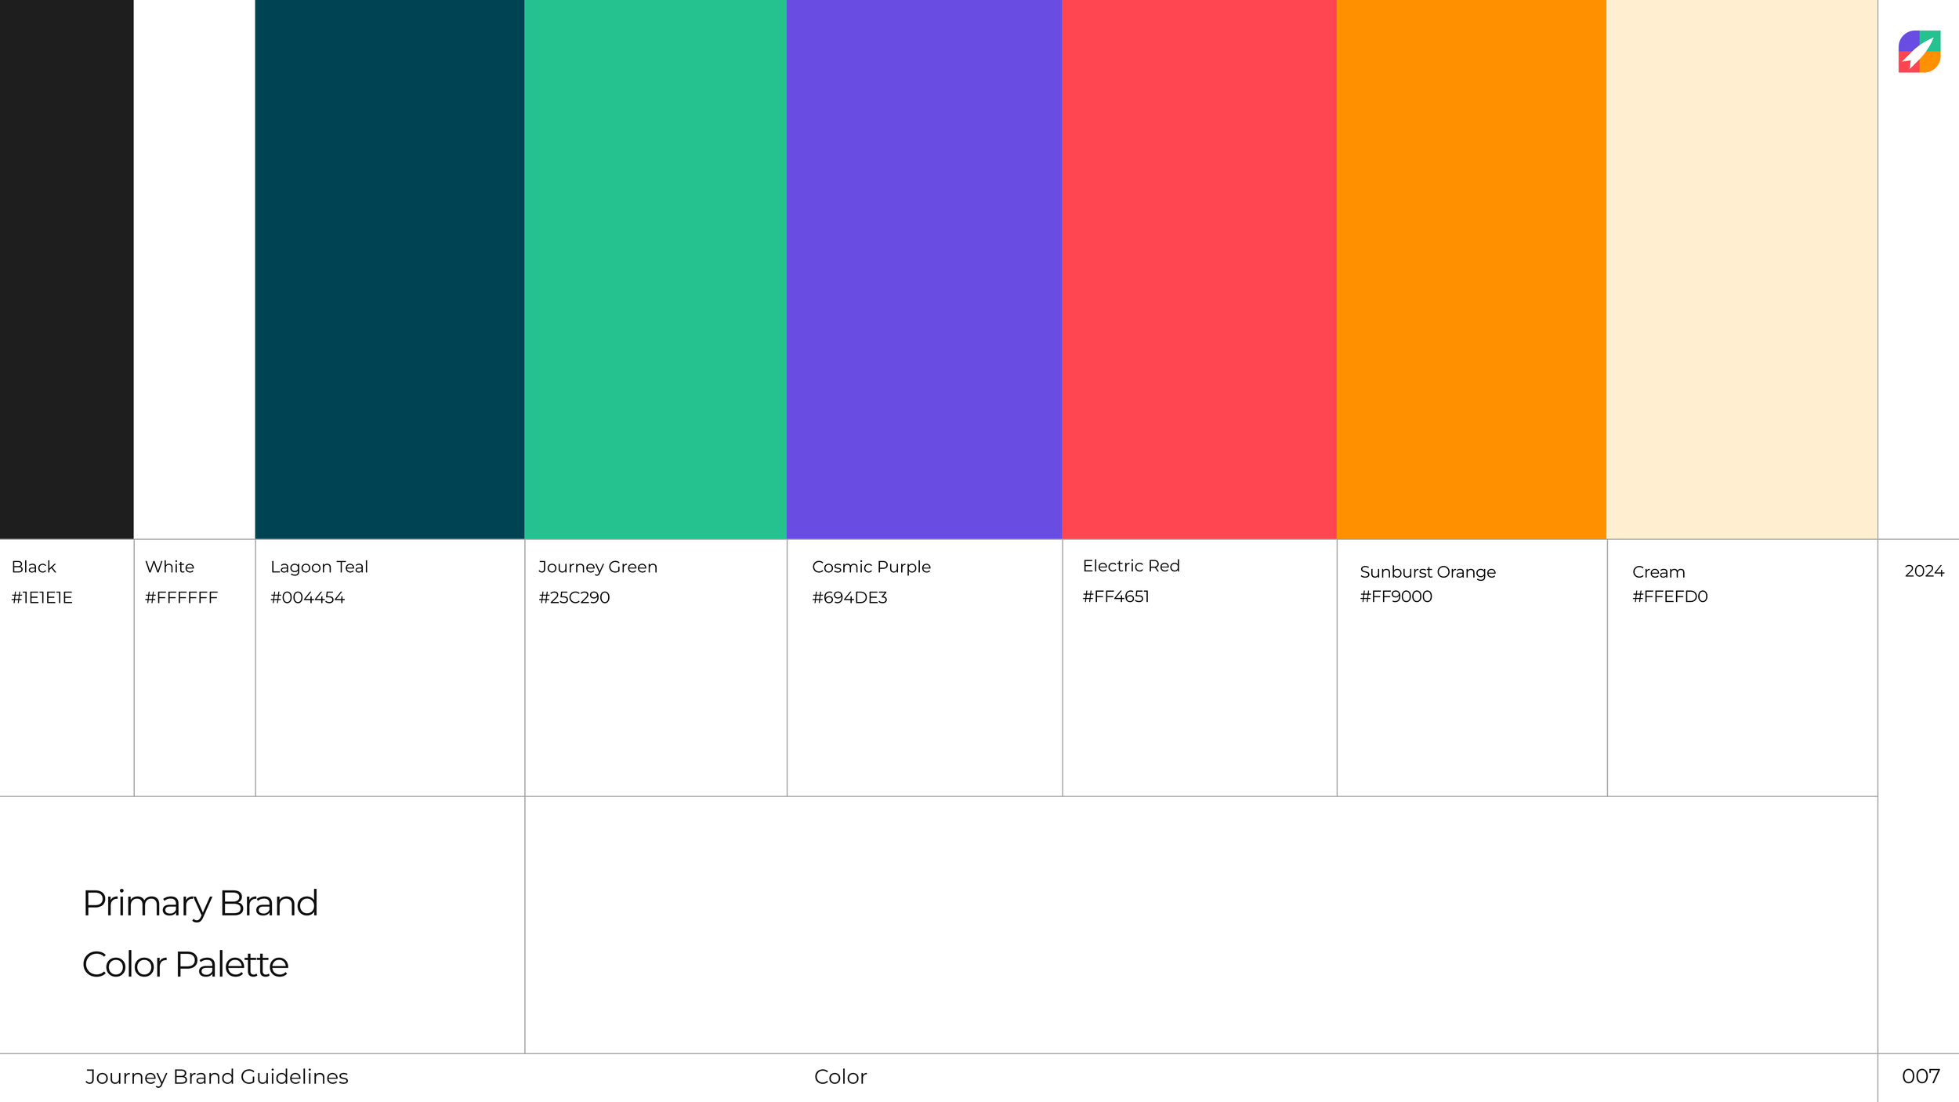Select the hex value #FF9000
The width and height of the screenshot is (1959, 1102).
tap(1396, 596)
